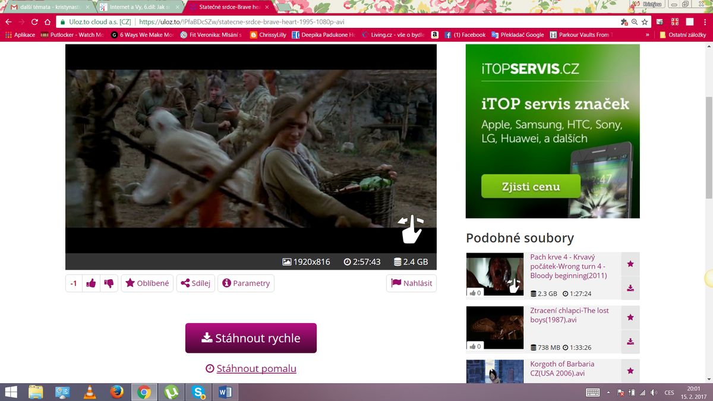Favorite the Pach krve 4 file star
This screenshot has width=713, height=401.
pyautogui.click(x=630, y=264)
